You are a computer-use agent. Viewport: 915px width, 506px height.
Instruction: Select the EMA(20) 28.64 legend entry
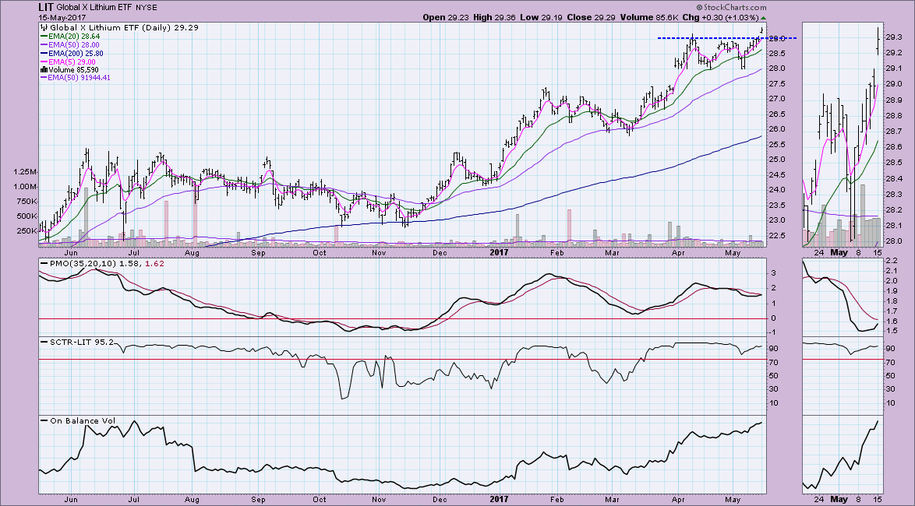[72, 36]
